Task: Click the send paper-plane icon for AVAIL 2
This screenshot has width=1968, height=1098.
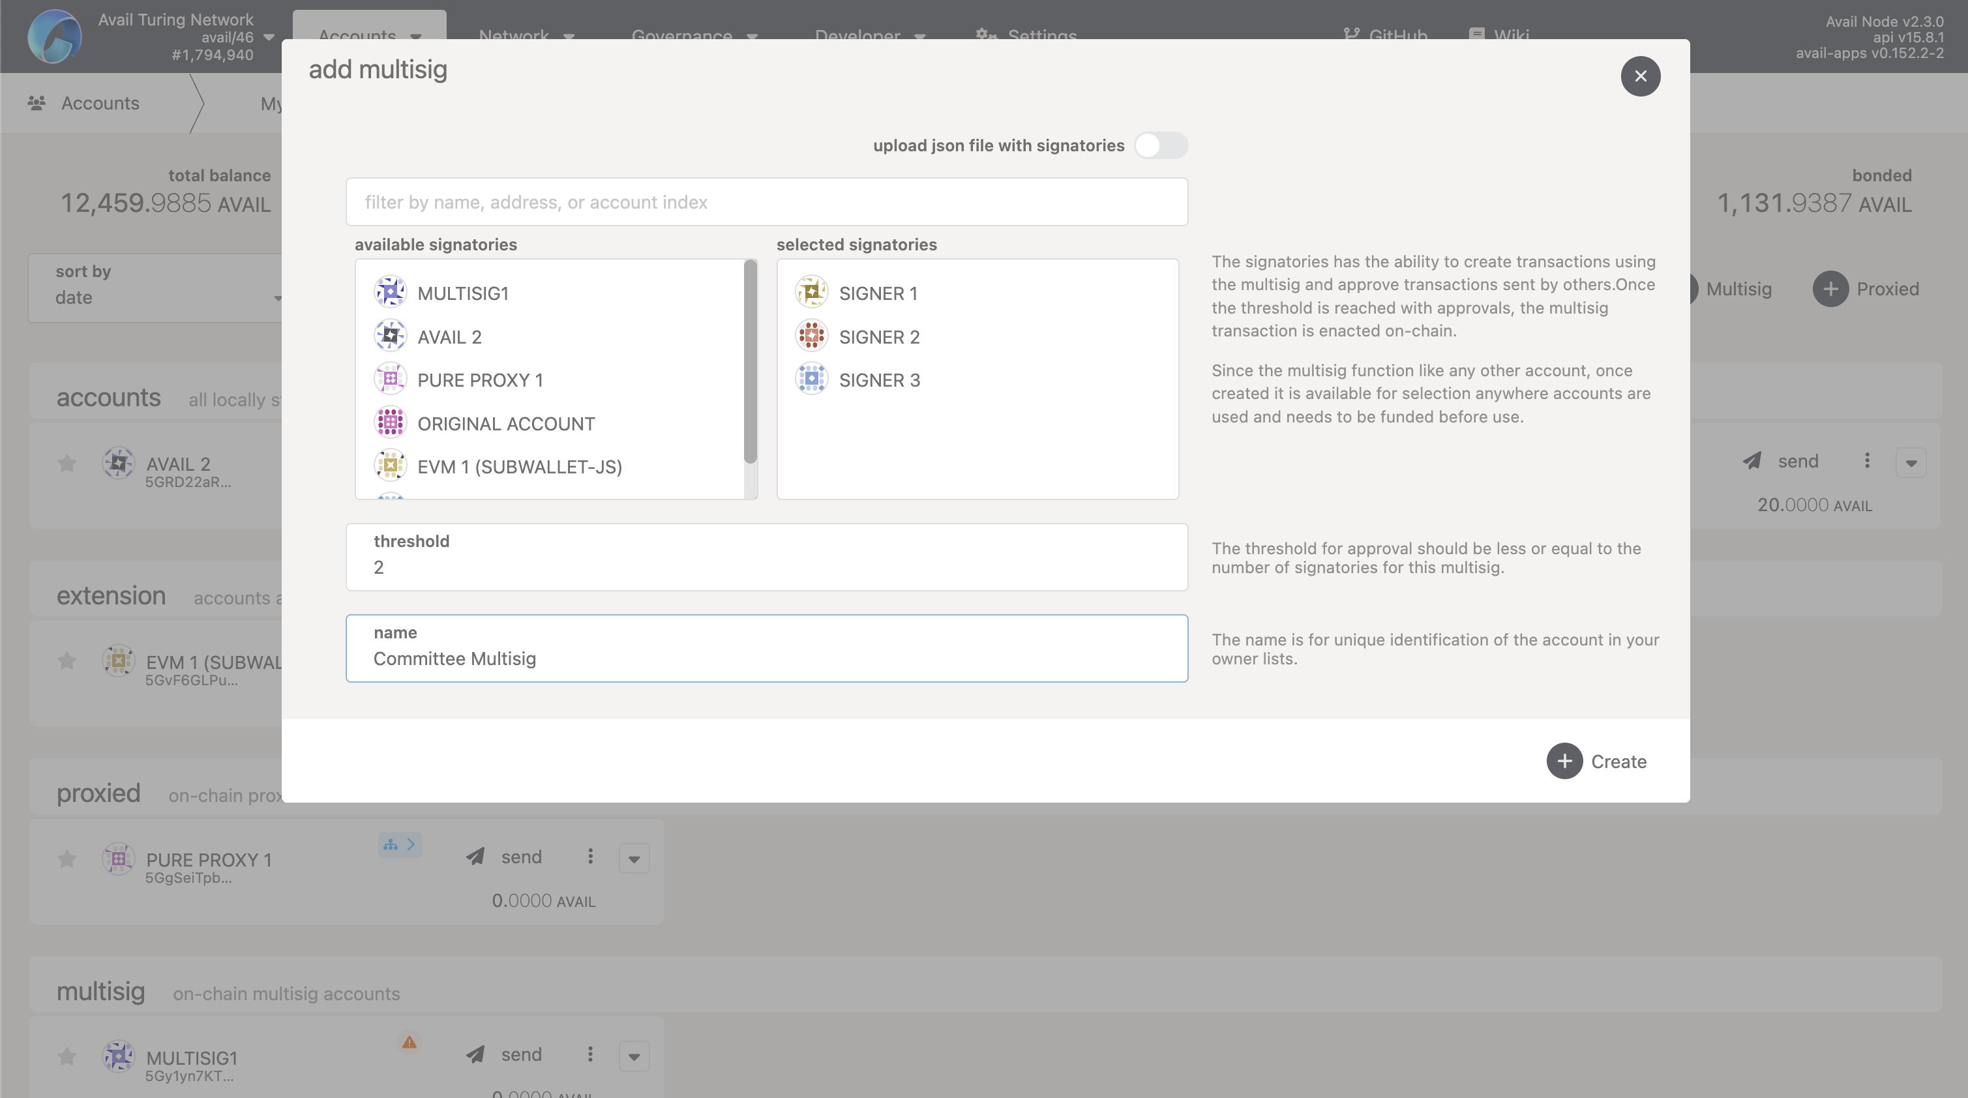Action: tap(1753, 461)
